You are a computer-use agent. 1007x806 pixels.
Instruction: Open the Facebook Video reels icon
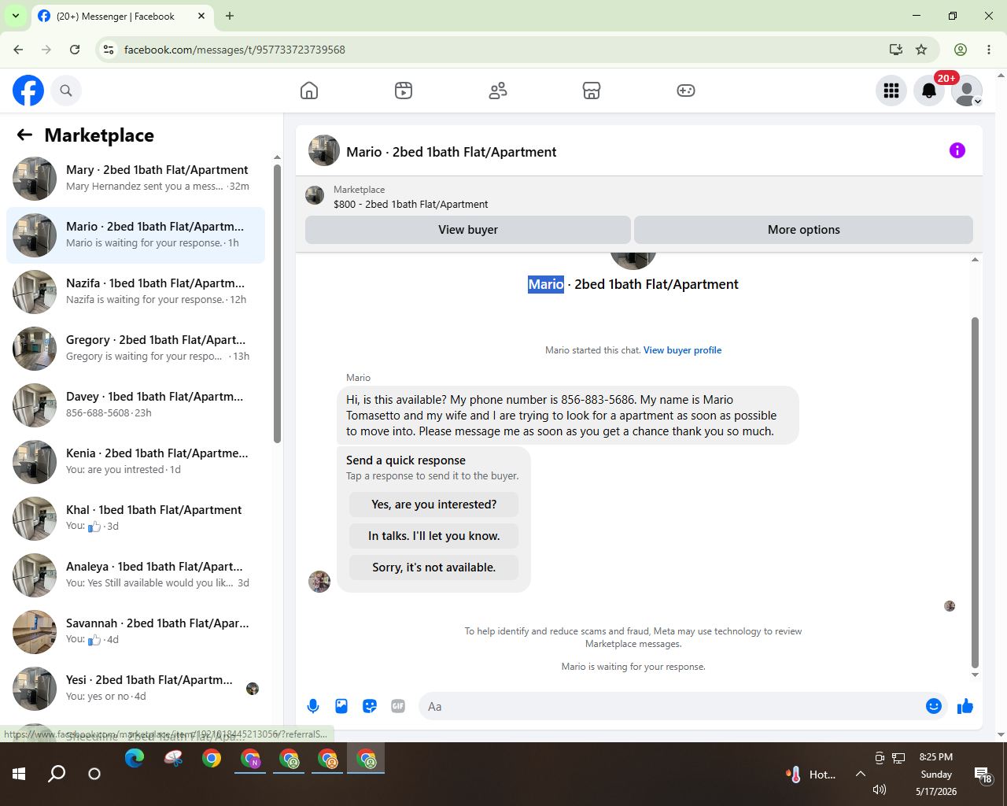point(404,91)
